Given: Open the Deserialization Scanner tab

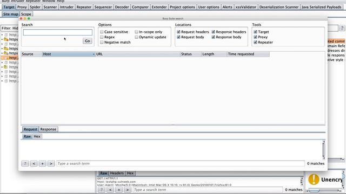Looking at the screenshot, I should 279,7.
